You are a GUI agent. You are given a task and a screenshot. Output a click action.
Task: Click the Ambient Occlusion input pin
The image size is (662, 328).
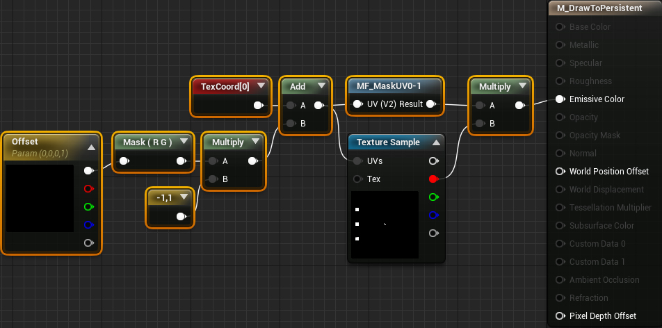click(560, 279)
